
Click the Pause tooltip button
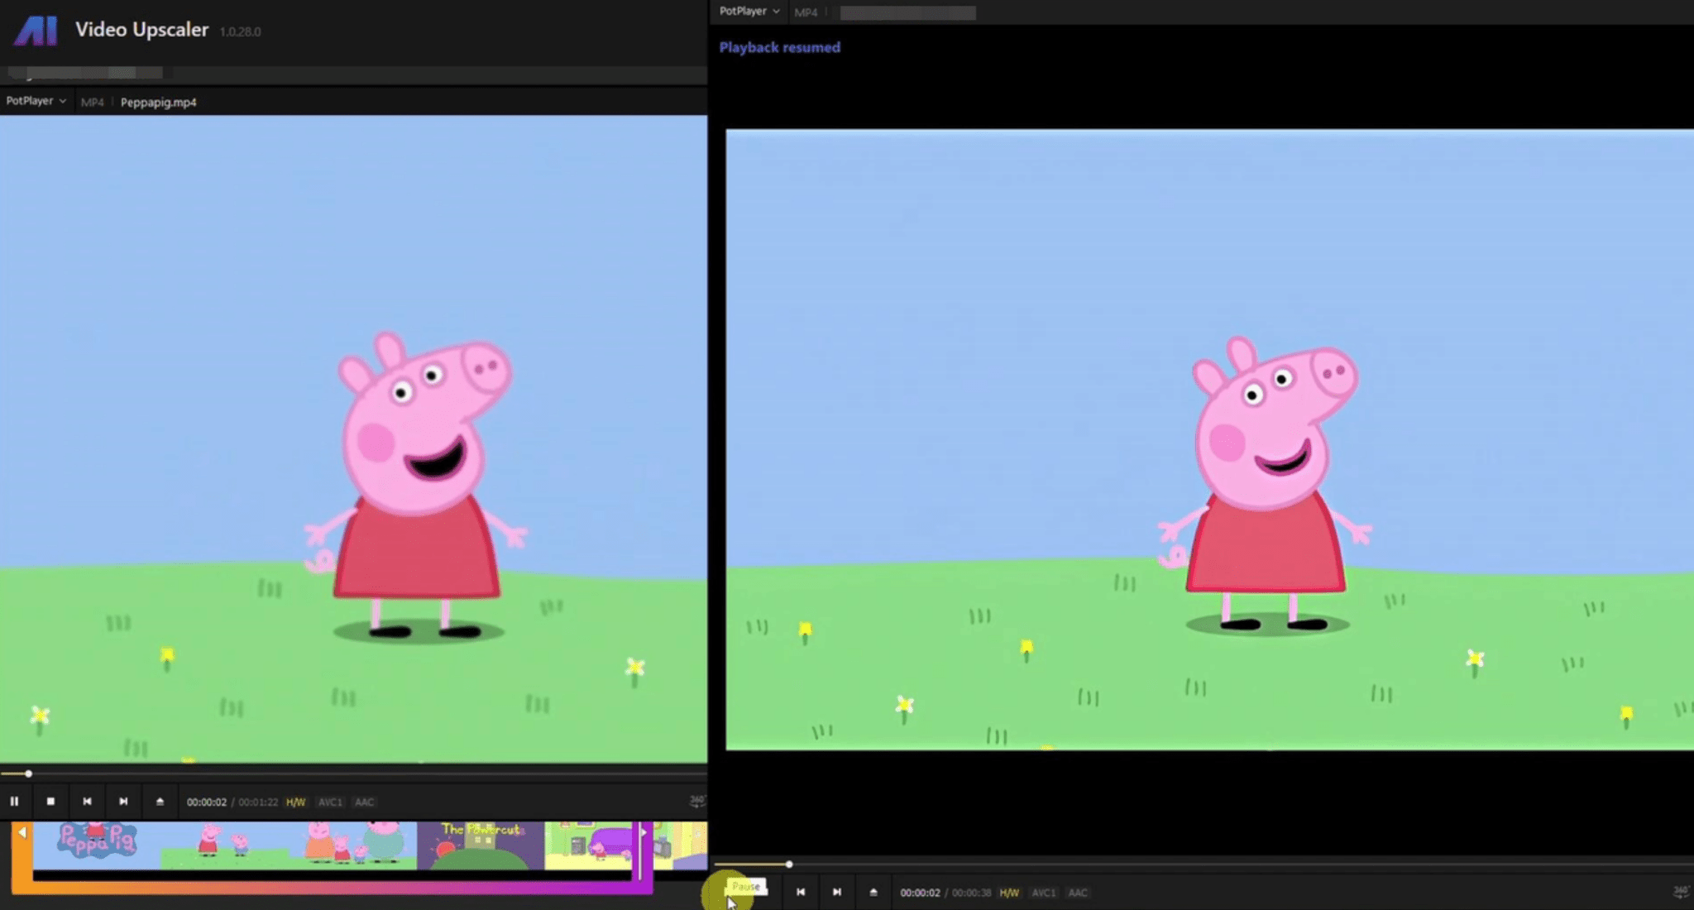pyautogui.click(x=744, y=886)
